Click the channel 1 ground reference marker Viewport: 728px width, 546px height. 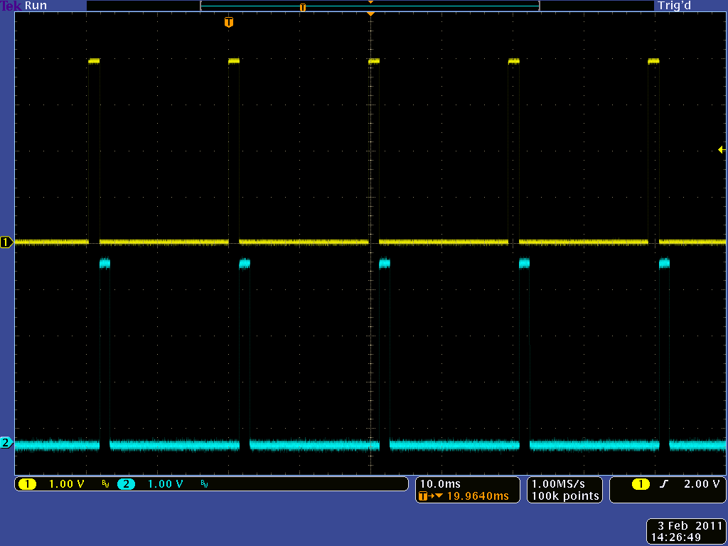pos(7,242)
